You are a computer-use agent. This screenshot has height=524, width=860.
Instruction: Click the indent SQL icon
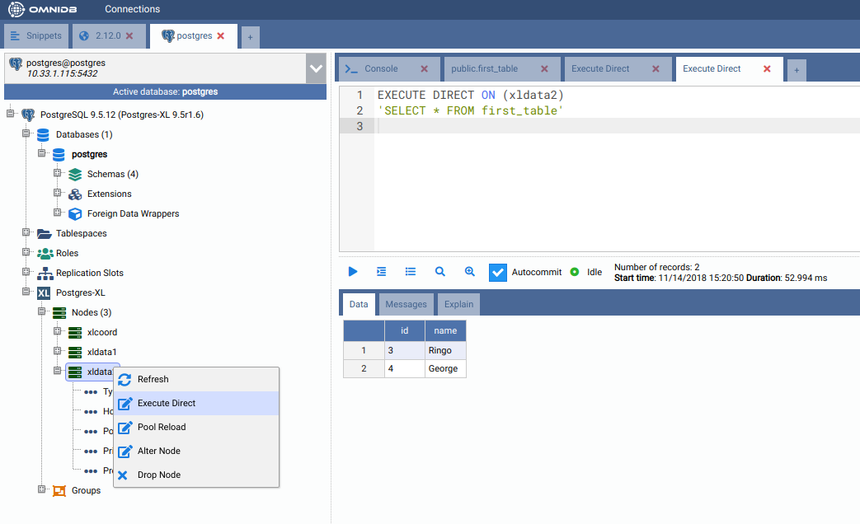tap(381, 271)
